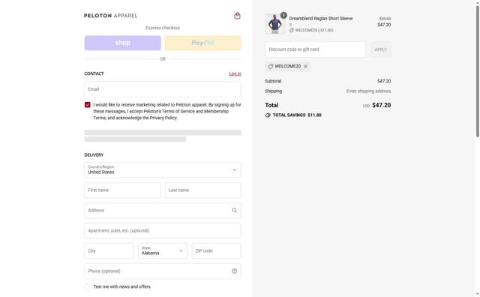
Task: Focus the Address input field
Action: click(x=163, y=210)
